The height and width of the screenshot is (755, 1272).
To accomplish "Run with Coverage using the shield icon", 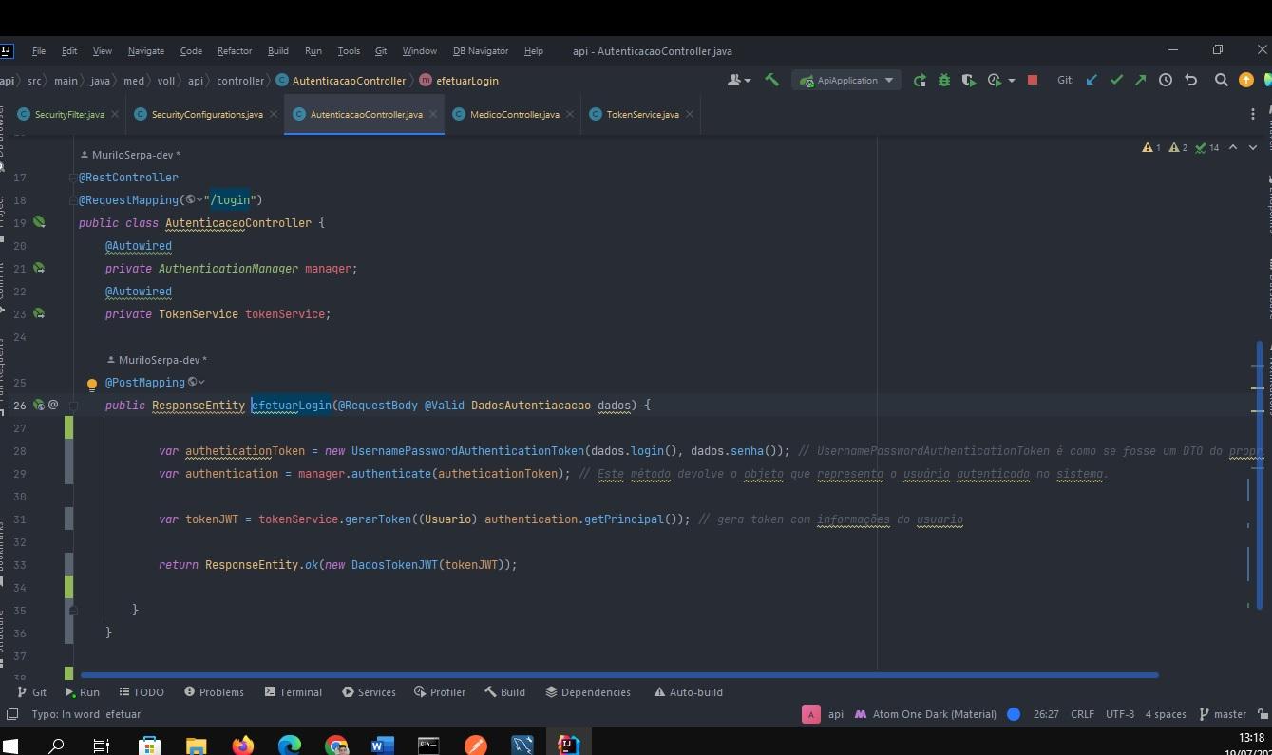I will point(969,81).
